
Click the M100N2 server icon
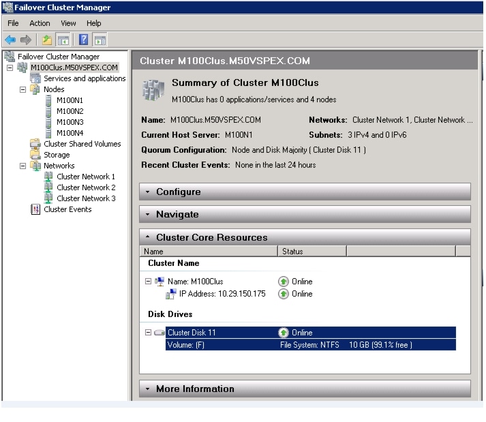(48, 111)
